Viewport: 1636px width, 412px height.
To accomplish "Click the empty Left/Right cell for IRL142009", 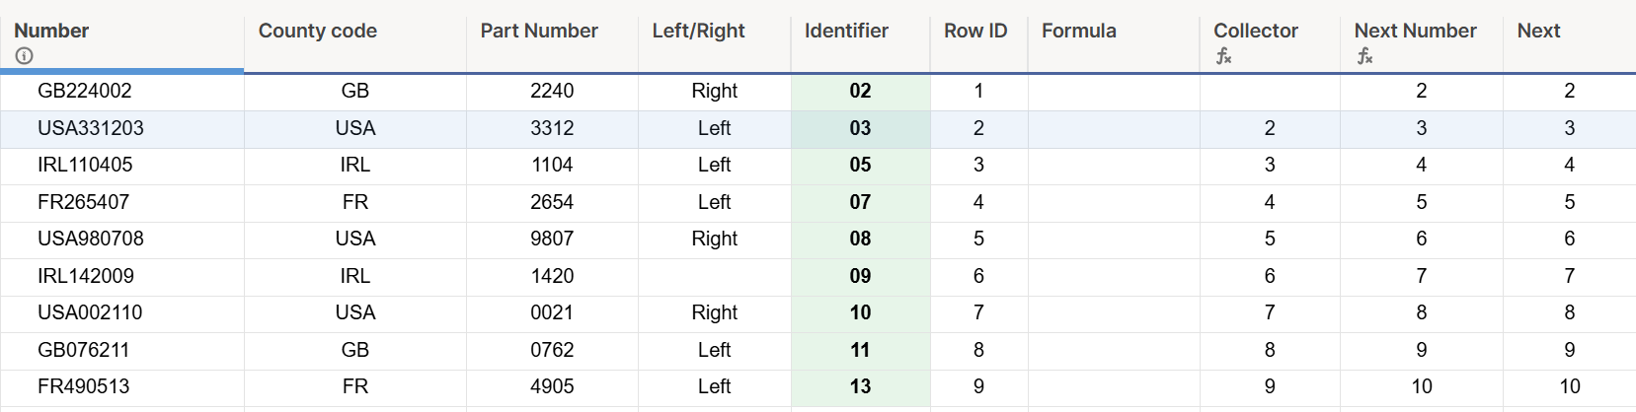I will click(x=714, y=276).
